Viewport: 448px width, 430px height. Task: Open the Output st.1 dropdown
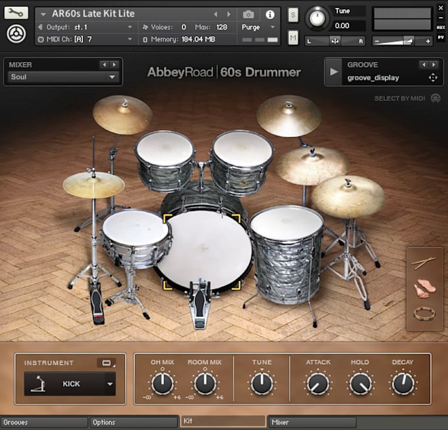86,27
